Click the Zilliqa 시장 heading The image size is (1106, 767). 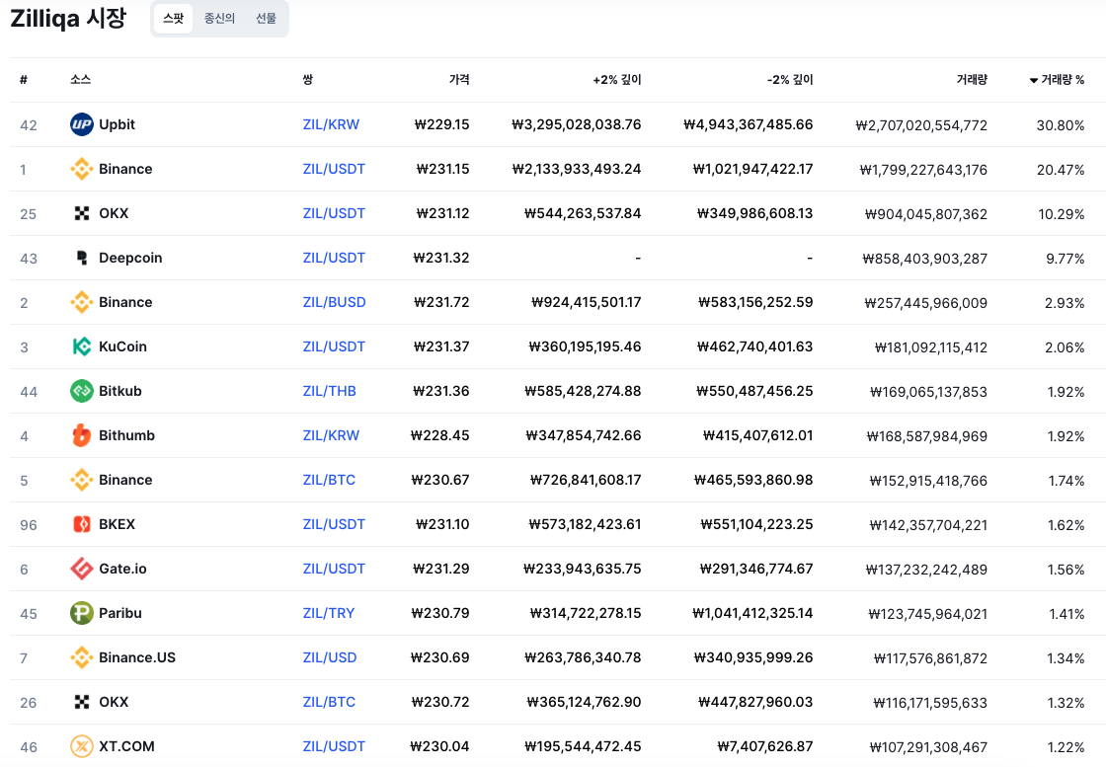(68, 19)
